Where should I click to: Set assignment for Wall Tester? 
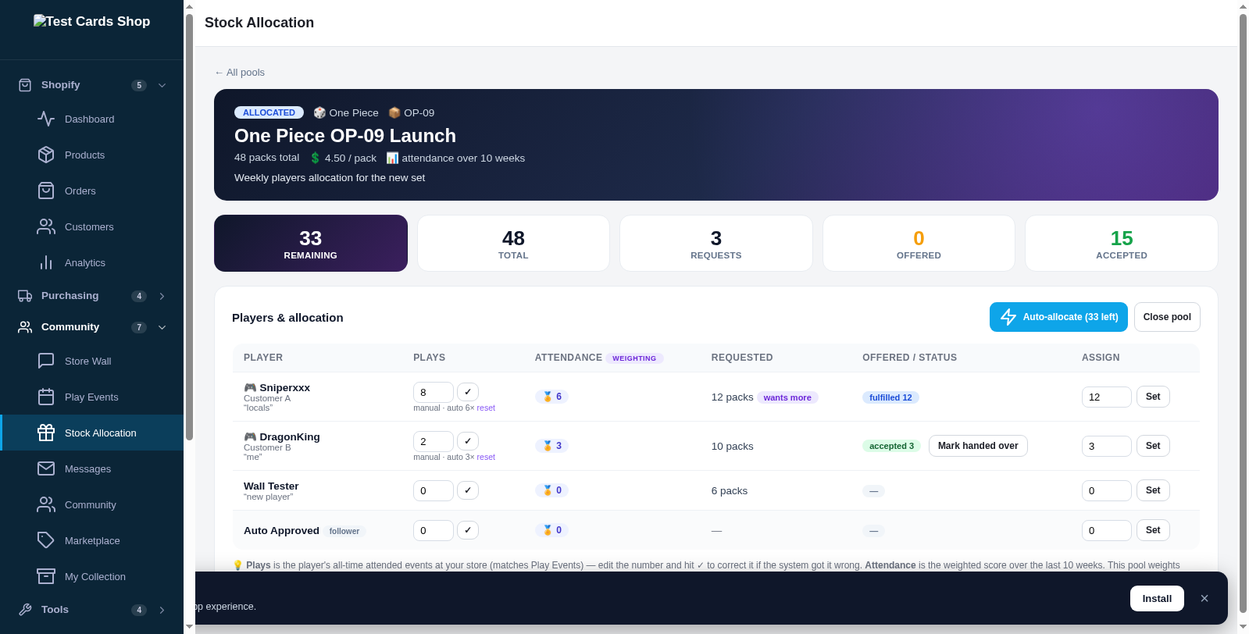[1153, 490]
